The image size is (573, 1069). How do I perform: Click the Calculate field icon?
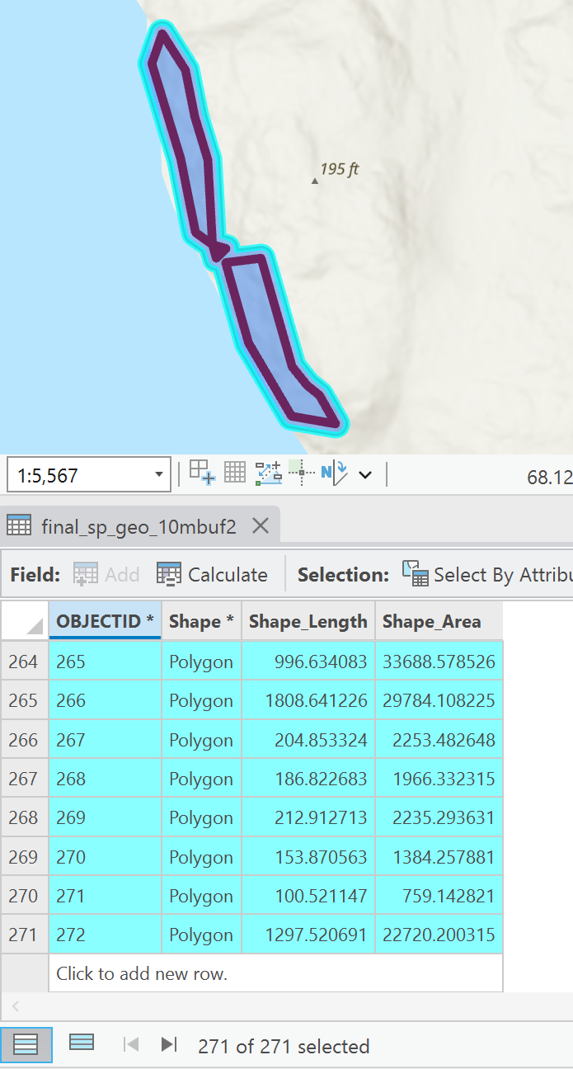click(169, 575)
